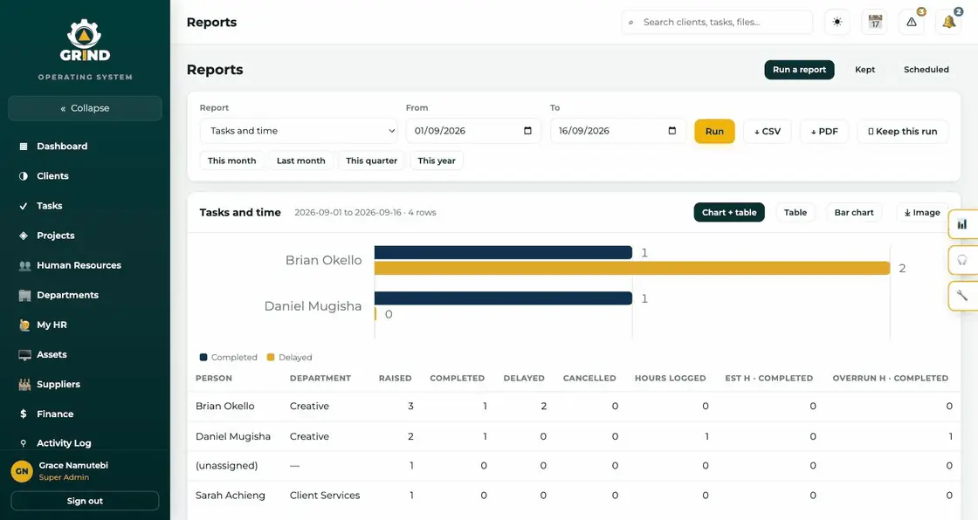
Task: Click the Tasks checkmark icon
Action: click(24, 206)
